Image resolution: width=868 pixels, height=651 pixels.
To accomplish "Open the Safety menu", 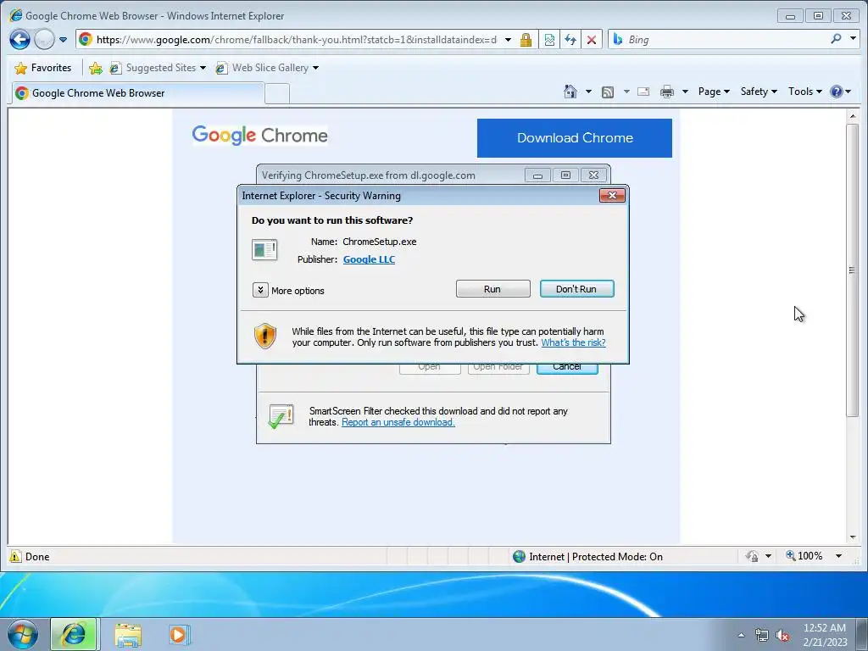I will [759, 92].
